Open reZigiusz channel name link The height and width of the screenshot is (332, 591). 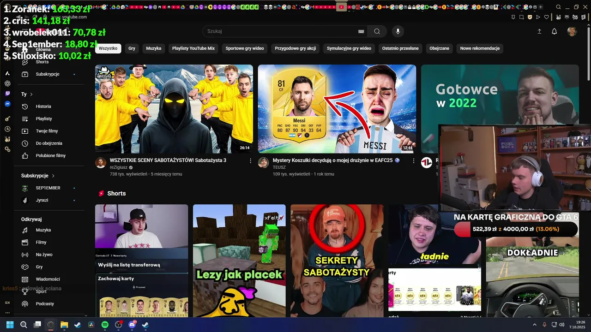118,167
